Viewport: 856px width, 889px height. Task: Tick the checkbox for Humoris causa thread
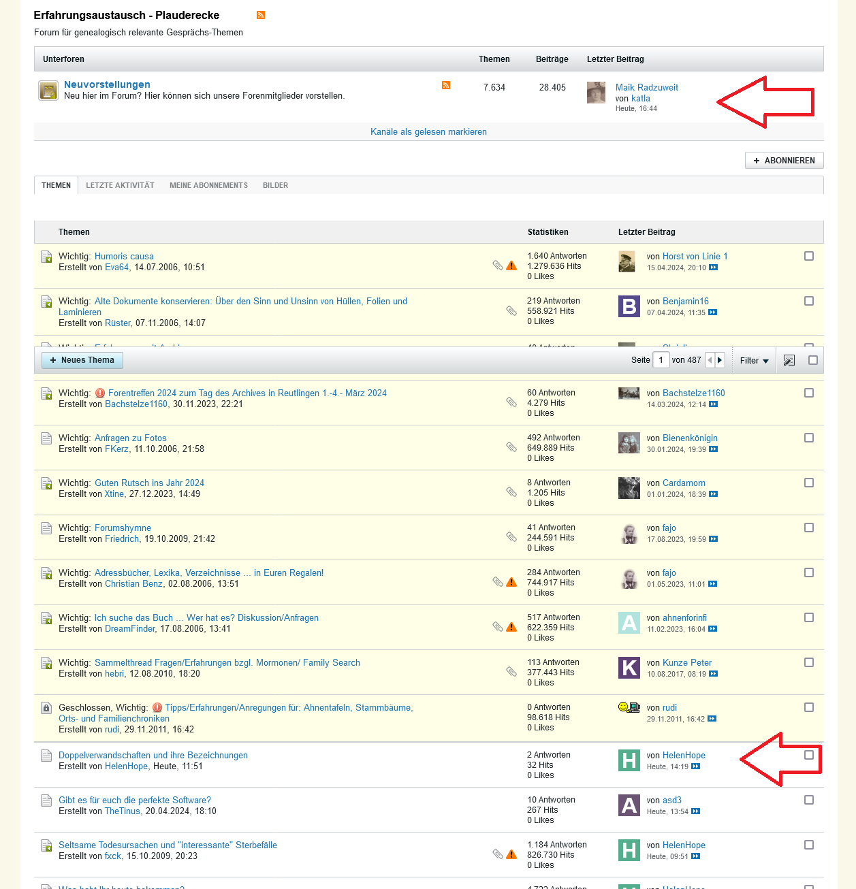click(809, 256)
